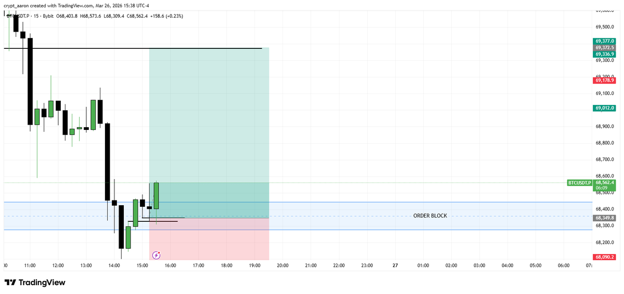Image resolution: width=624 pixels, height=294 pixels.
Task: Click the 13:00 time axis label
Action: pos(86,265)
